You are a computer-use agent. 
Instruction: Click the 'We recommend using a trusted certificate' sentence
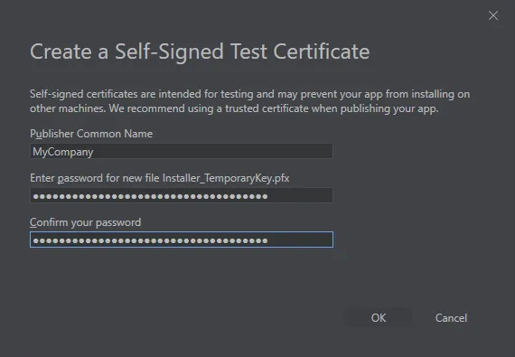[x=274, y=108]
